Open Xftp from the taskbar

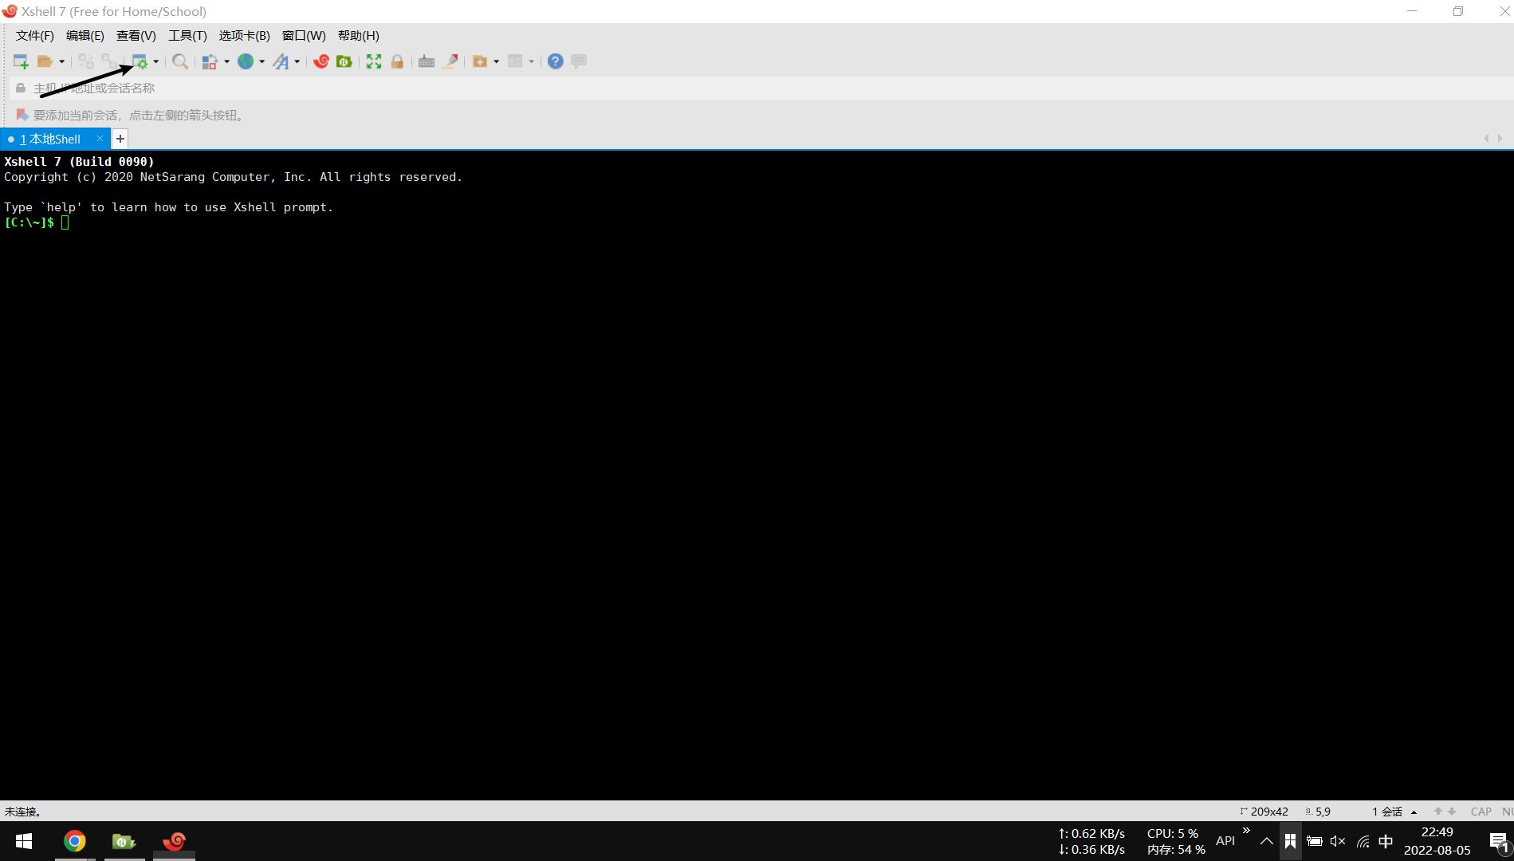[x=124, y=841]
